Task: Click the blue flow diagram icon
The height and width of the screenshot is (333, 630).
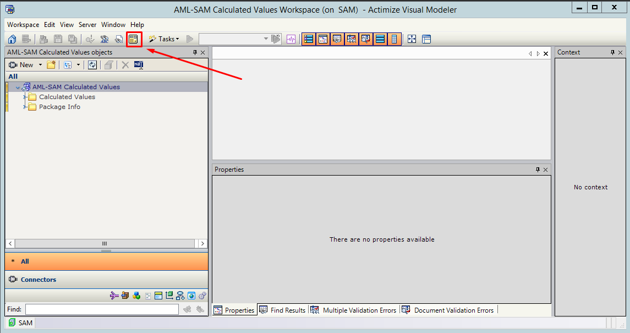Action: point(180,296)
